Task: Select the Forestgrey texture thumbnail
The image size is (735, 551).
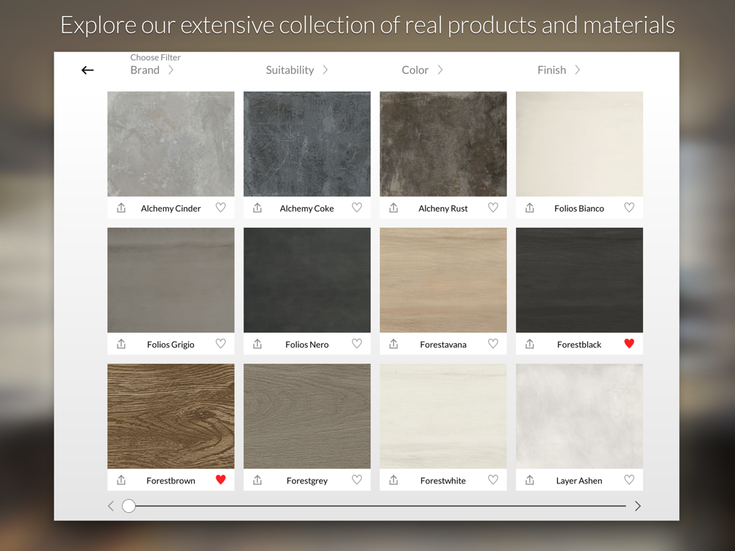Action: (x=307, y=416)
